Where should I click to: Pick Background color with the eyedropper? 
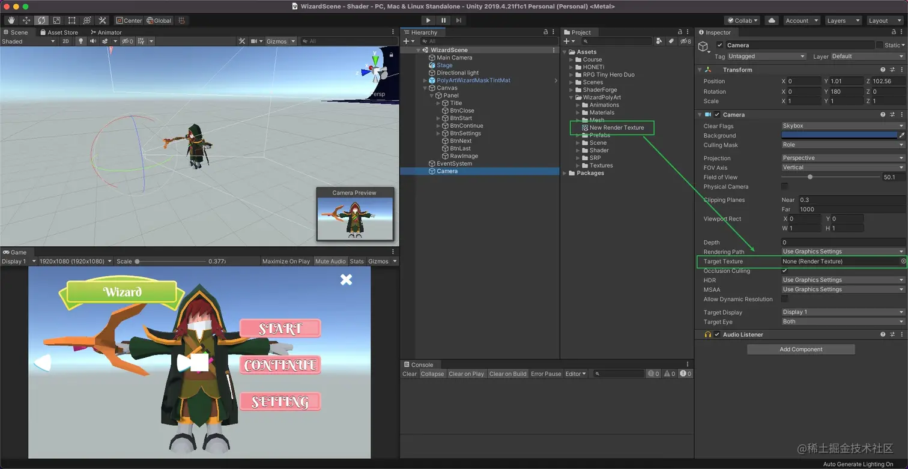(901, 136)
